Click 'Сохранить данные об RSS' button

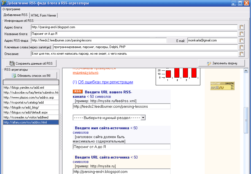(31, 64)
